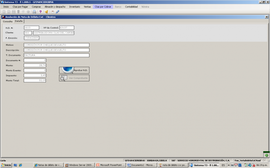Click the Nº de Control field 63137
This screenshot has width=270, height=168.
click(67, 28)
